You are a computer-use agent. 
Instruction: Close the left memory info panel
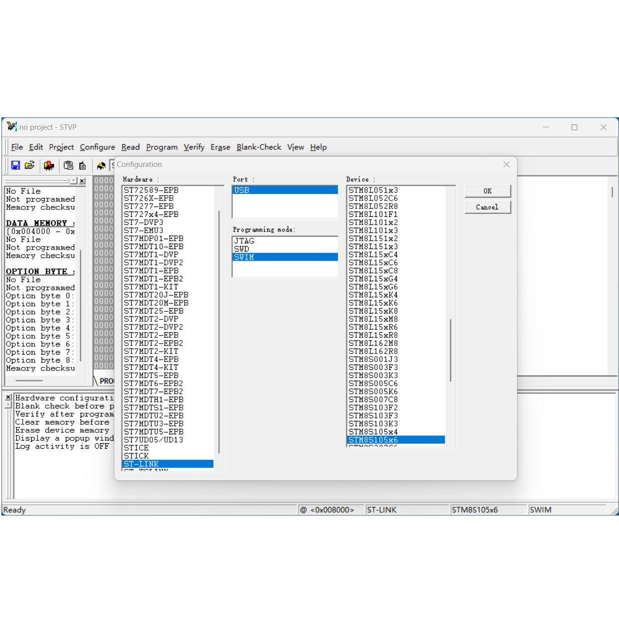pos(82,181)
